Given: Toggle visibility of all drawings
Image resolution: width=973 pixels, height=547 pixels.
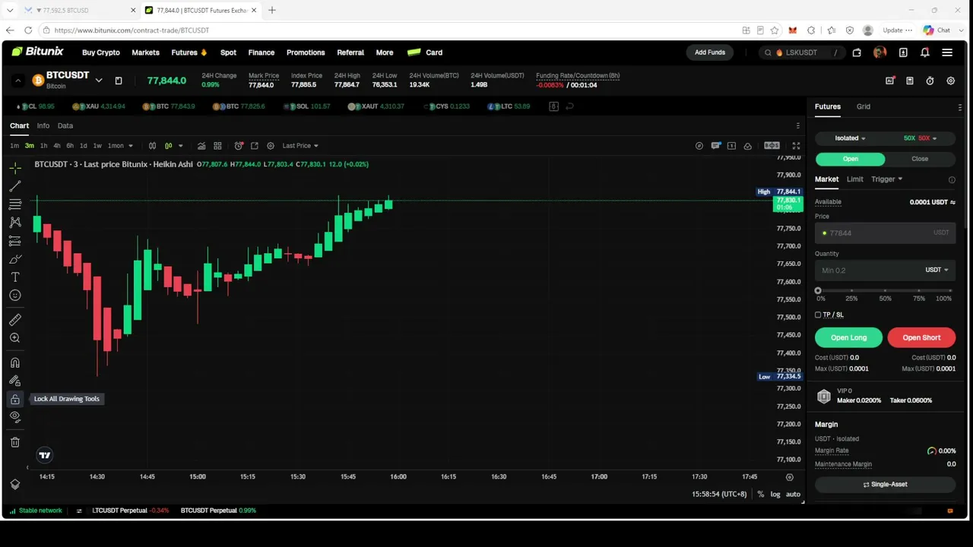Looking at the screenshot, I should point(15,416).
